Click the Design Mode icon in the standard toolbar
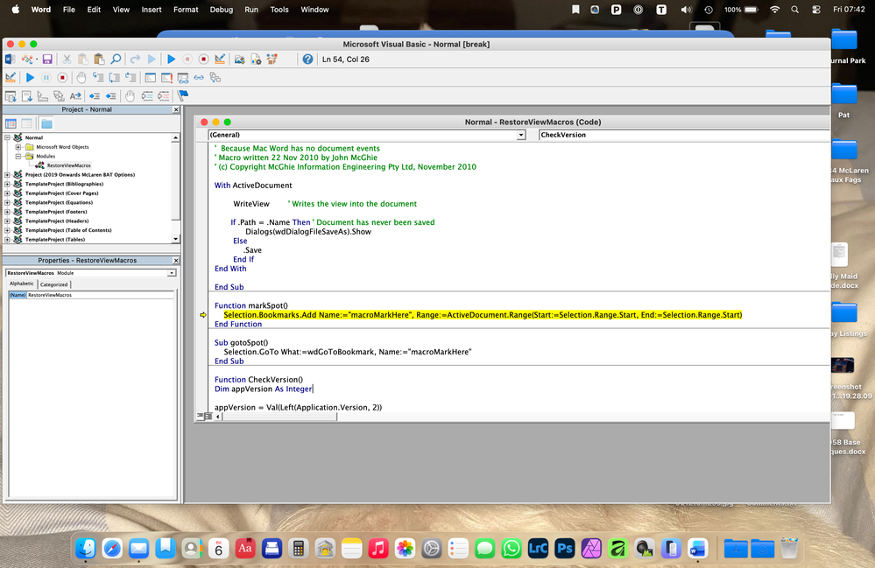 [x=220, y=60]
